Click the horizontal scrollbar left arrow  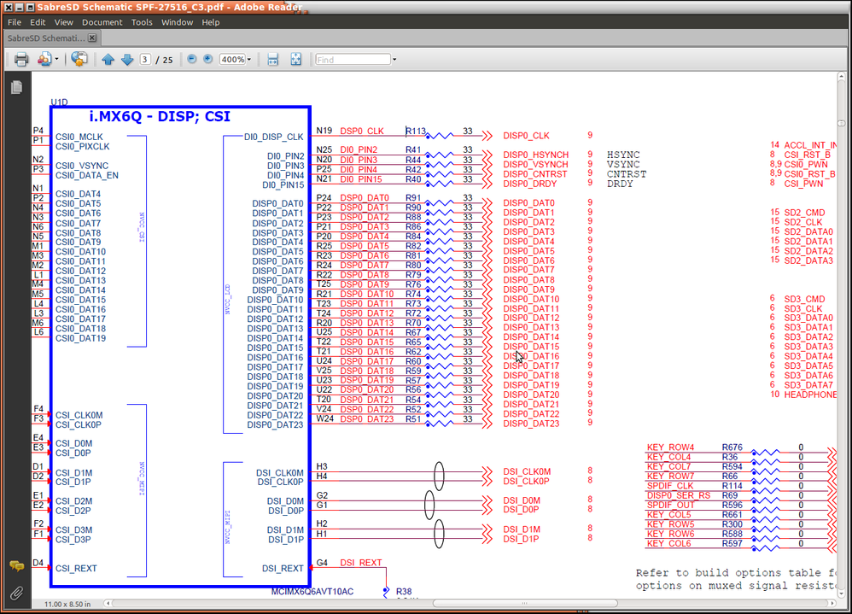tap(108, 603)
